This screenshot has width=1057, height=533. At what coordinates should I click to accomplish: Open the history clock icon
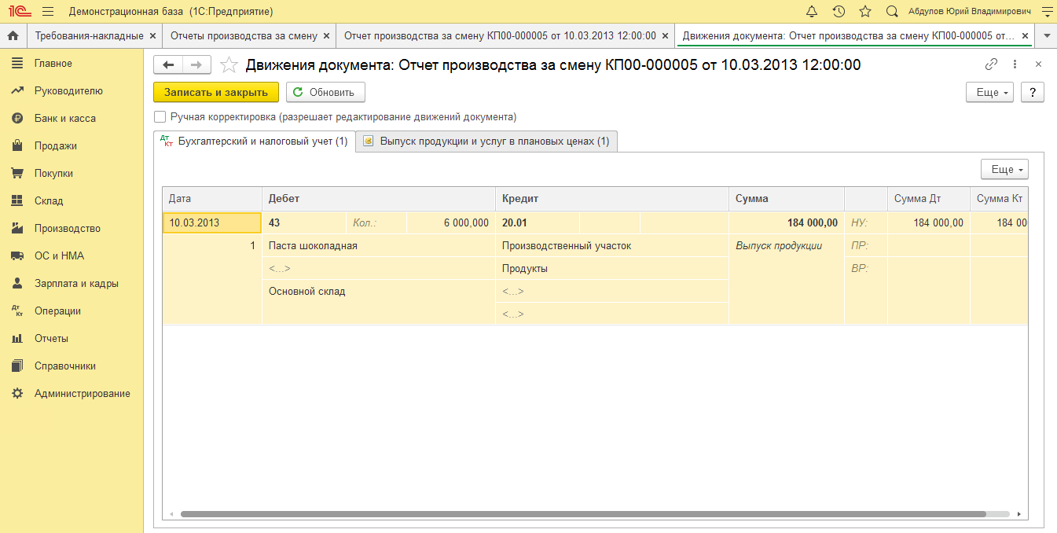[839, 12]
